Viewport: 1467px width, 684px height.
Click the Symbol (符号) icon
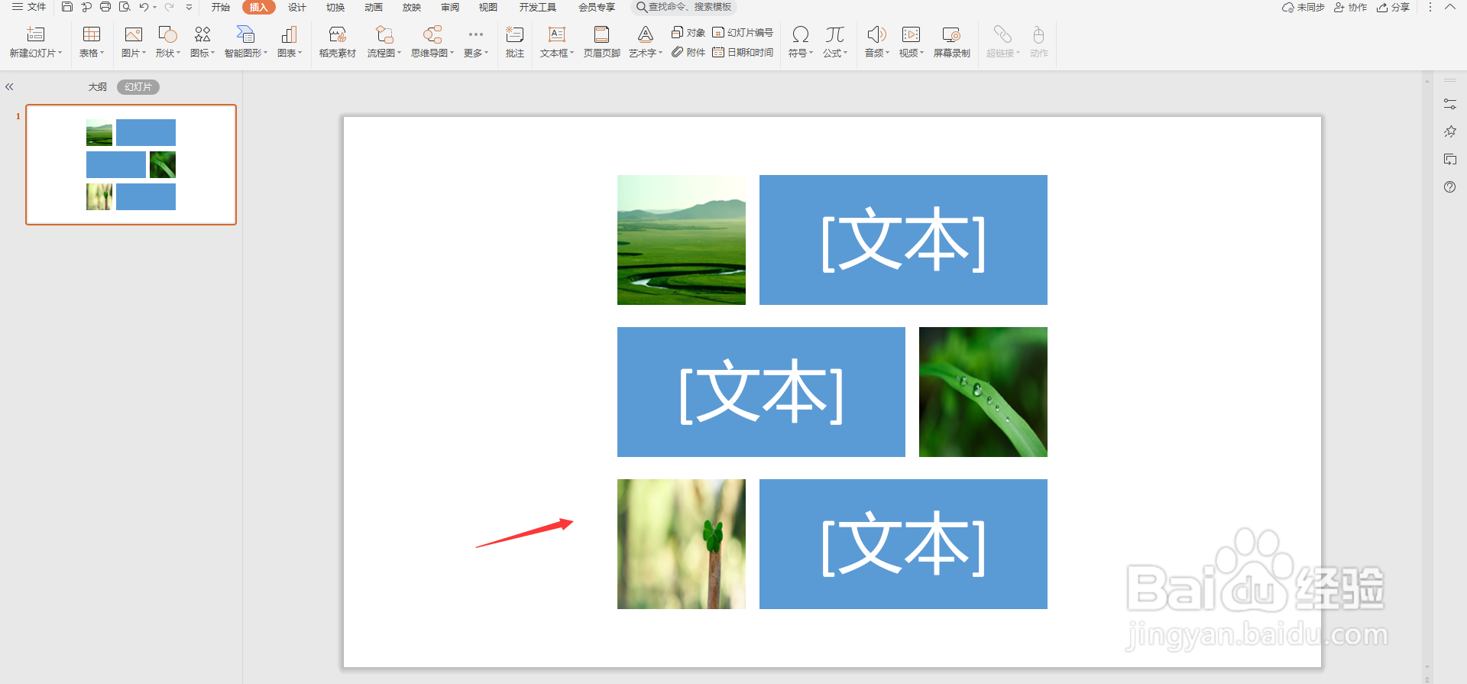click(800, 34)
